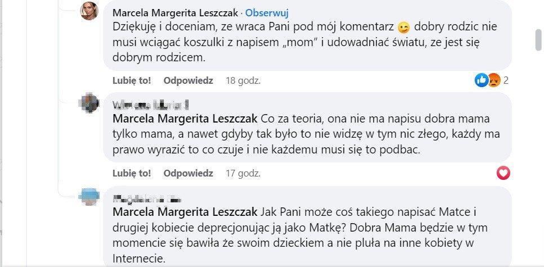Click the vertical scrollbar thumb on the right
Image resolution: width=544 pixels, height=267 pixels.
[538, 39]
